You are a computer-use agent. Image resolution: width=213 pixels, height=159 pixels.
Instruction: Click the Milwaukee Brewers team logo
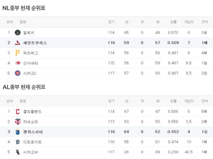point(18,33)
